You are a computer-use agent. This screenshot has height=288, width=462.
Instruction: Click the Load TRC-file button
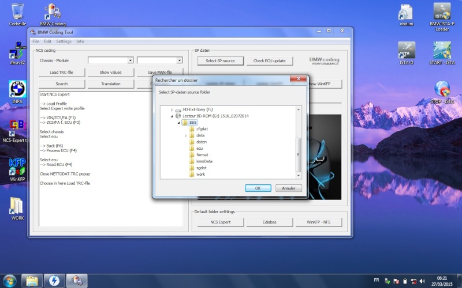[x=61, y=73]
